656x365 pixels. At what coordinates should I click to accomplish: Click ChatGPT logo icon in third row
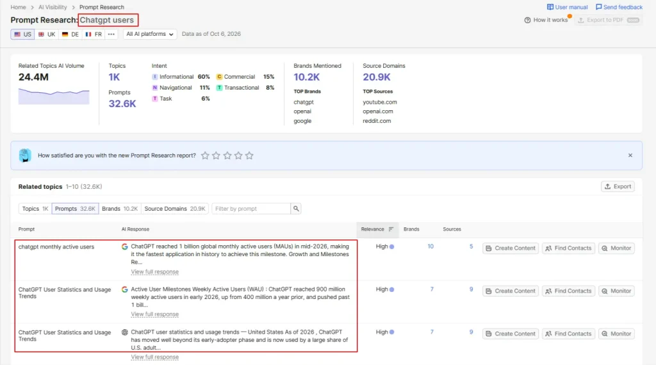pos(125,332)
